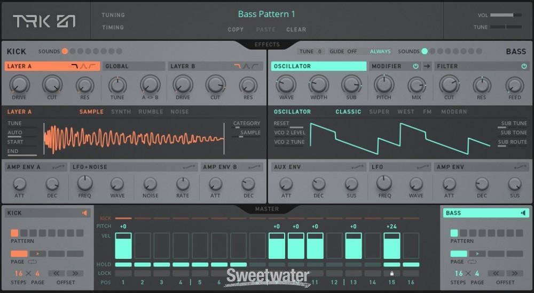
Task: Click the Filter CUT knob
Action: (x=449, y=84)
